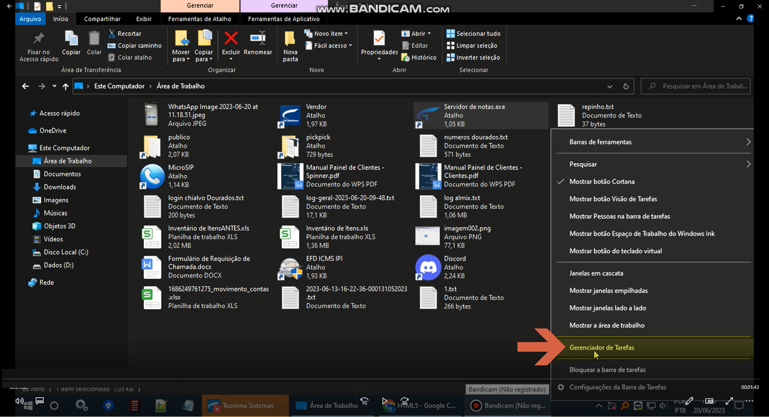This screenshot has width=769, height=417.
Task: Navigate back with the back arrow
Action: 25,86
